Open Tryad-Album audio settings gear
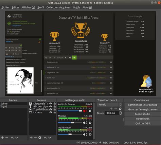Image resolution: width=161 pixels, height=145 pixels. click(x=90, y=134)
